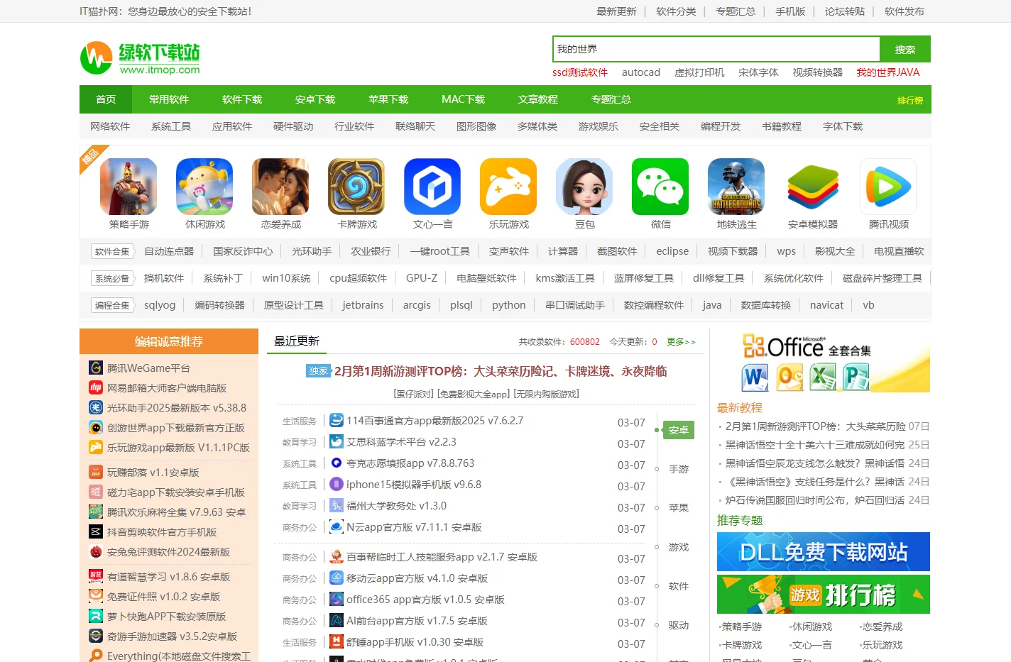Switch the update list to 苹果 filter
This screenshot has width=1011, height=662.
pyautogui.click(x=679, y=508)
